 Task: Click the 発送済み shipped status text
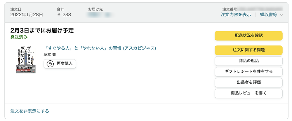tap(19, 37)
